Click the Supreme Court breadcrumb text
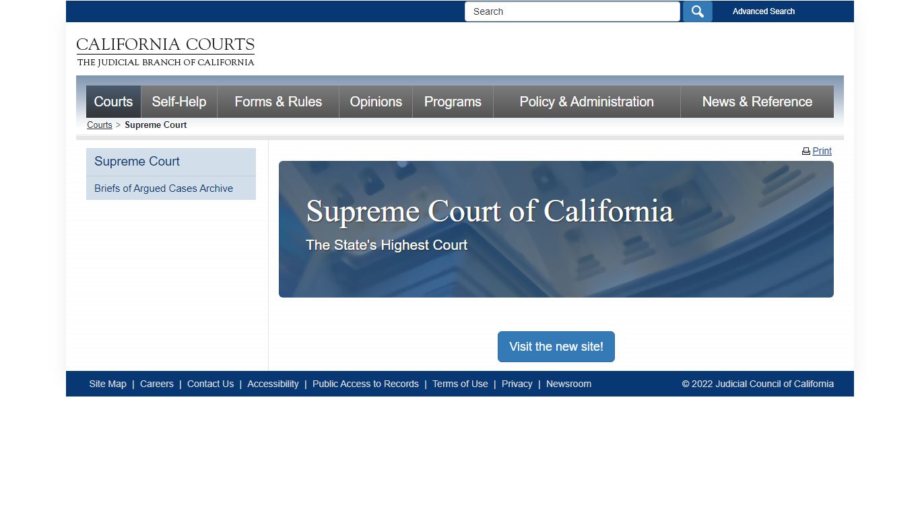The width and height of the screenshot is (920, 517). coord(156,125)
